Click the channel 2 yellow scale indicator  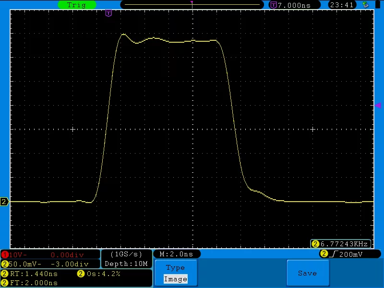click(x=4, y=264)
